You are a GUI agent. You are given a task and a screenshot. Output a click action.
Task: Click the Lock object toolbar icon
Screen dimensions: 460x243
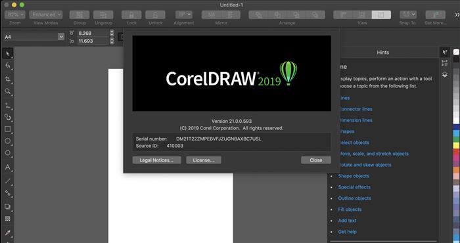click(x=131, y=14)
